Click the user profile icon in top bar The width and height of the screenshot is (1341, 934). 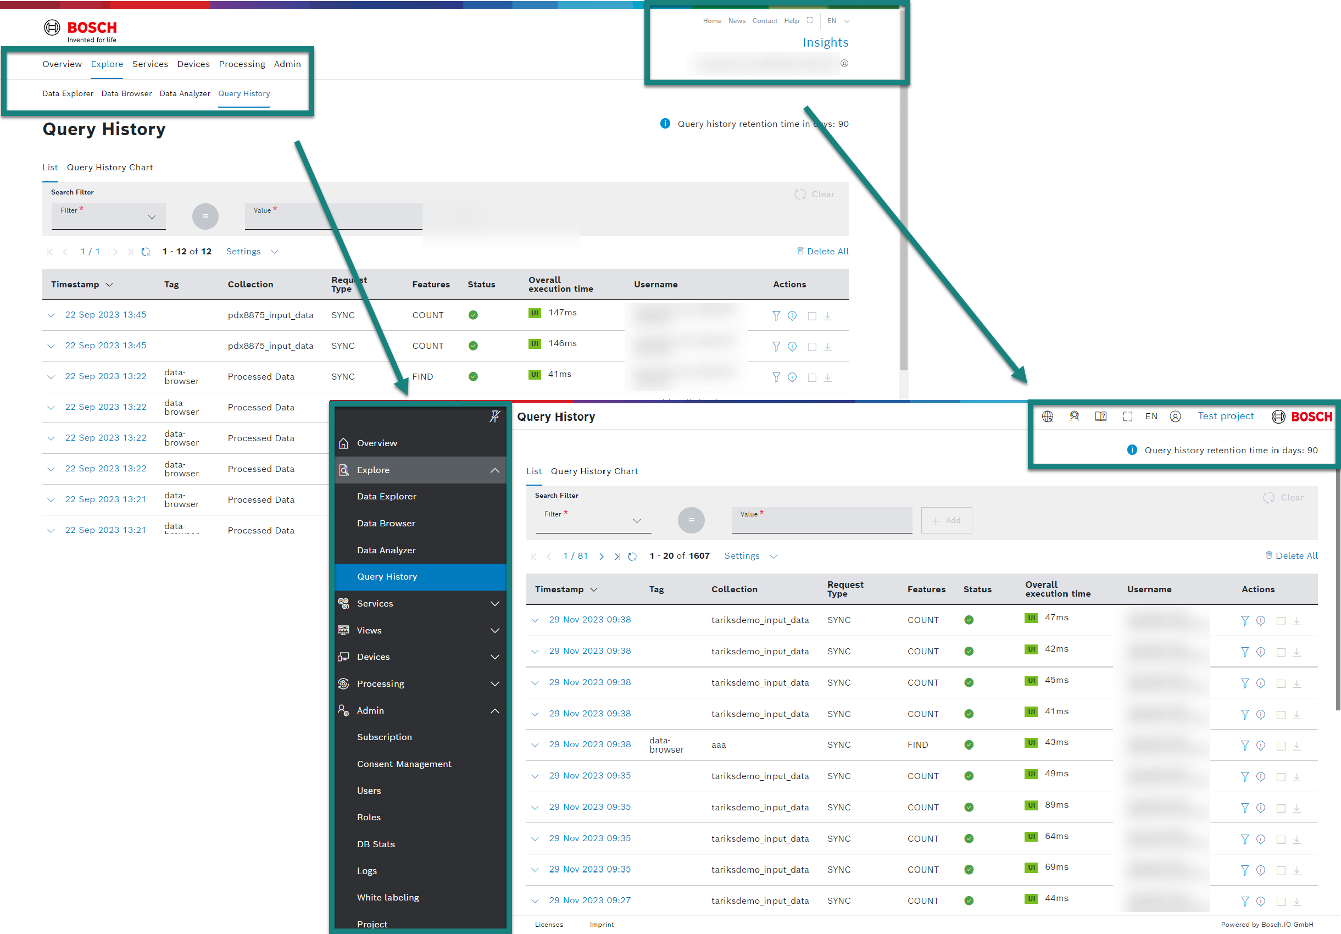click(x=1175, y=415)
